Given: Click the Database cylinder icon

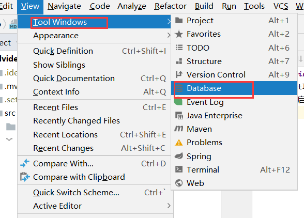Looking at the screenshot, I should click(179, 88).
